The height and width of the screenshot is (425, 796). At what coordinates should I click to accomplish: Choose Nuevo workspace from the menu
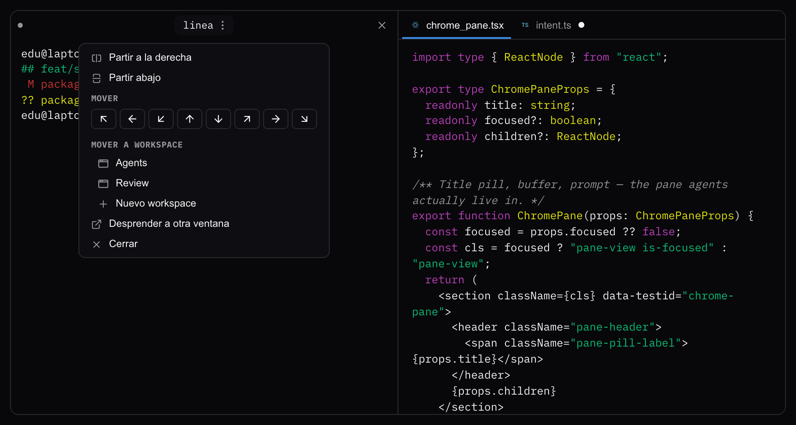point(204,203)
